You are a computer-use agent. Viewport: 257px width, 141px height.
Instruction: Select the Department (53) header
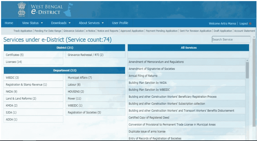(64, 70)
